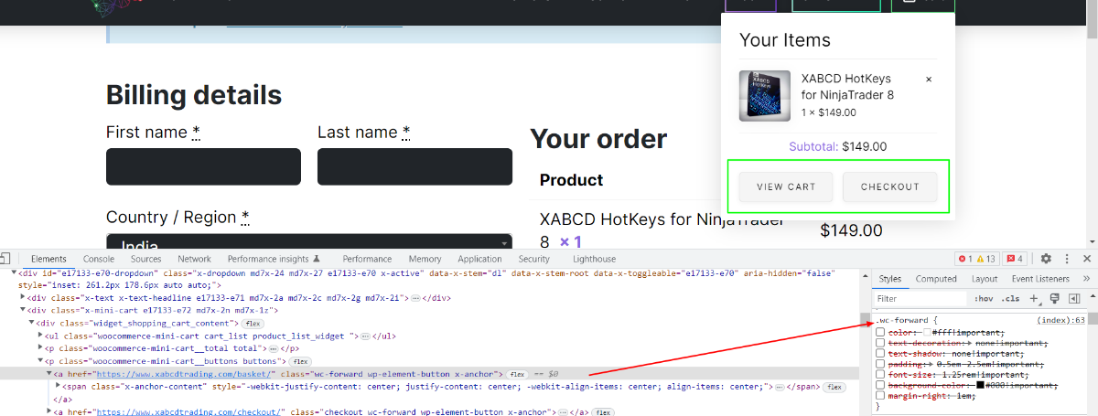Image resolution: width=1098 pixels, height=416 pixels.
Task: Expand the x-anchor-content span node
Action: (59, 388)
